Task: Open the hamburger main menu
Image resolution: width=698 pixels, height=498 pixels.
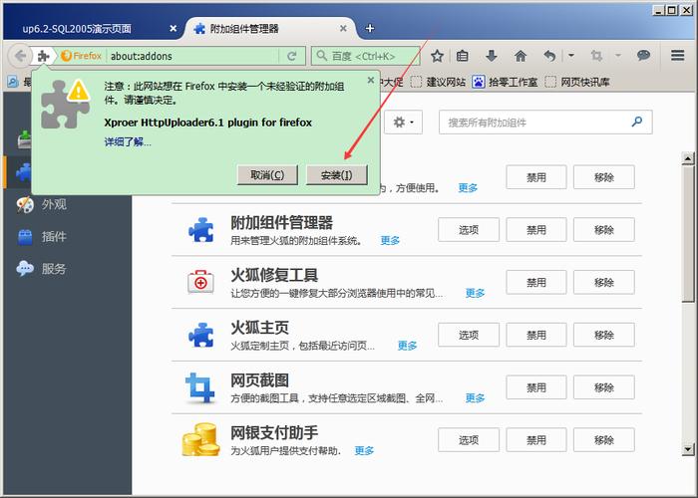Action: (x=677, y=56)
